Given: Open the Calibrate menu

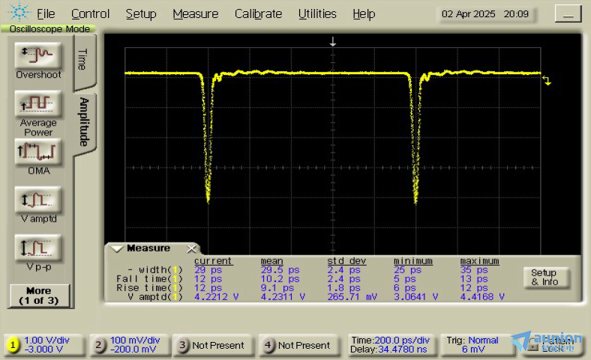Looking at the screenshot, I should click(x=258, y=13).
